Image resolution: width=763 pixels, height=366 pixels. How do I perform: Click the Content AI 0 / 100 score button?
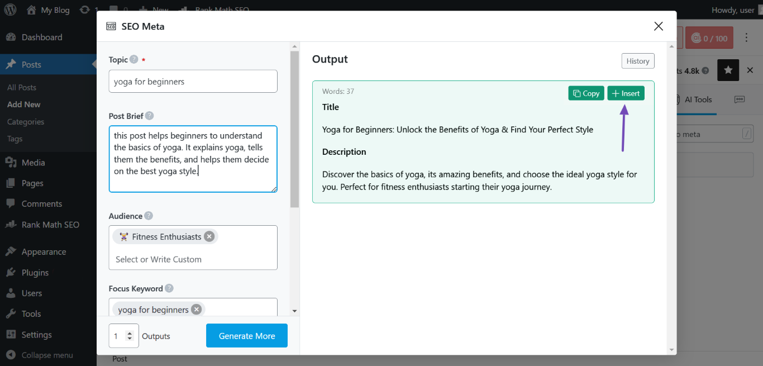[x=709, y=39]
